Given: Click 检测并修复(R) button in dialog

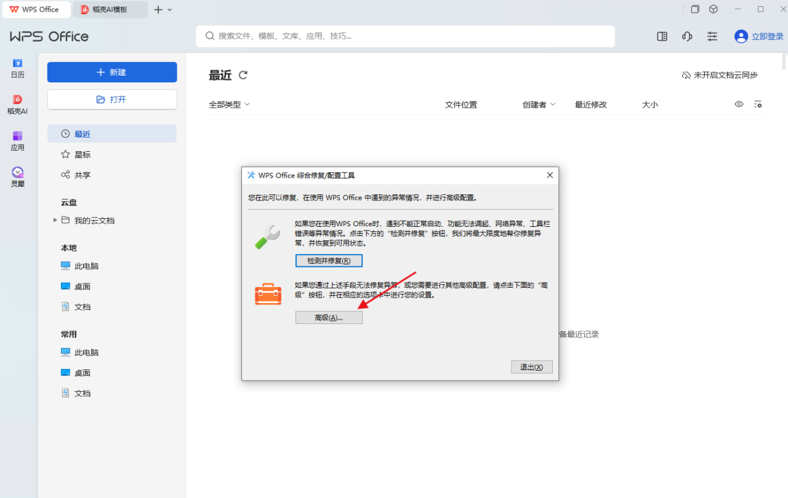Looking at the screenshot, I should [x=329, y=261].
